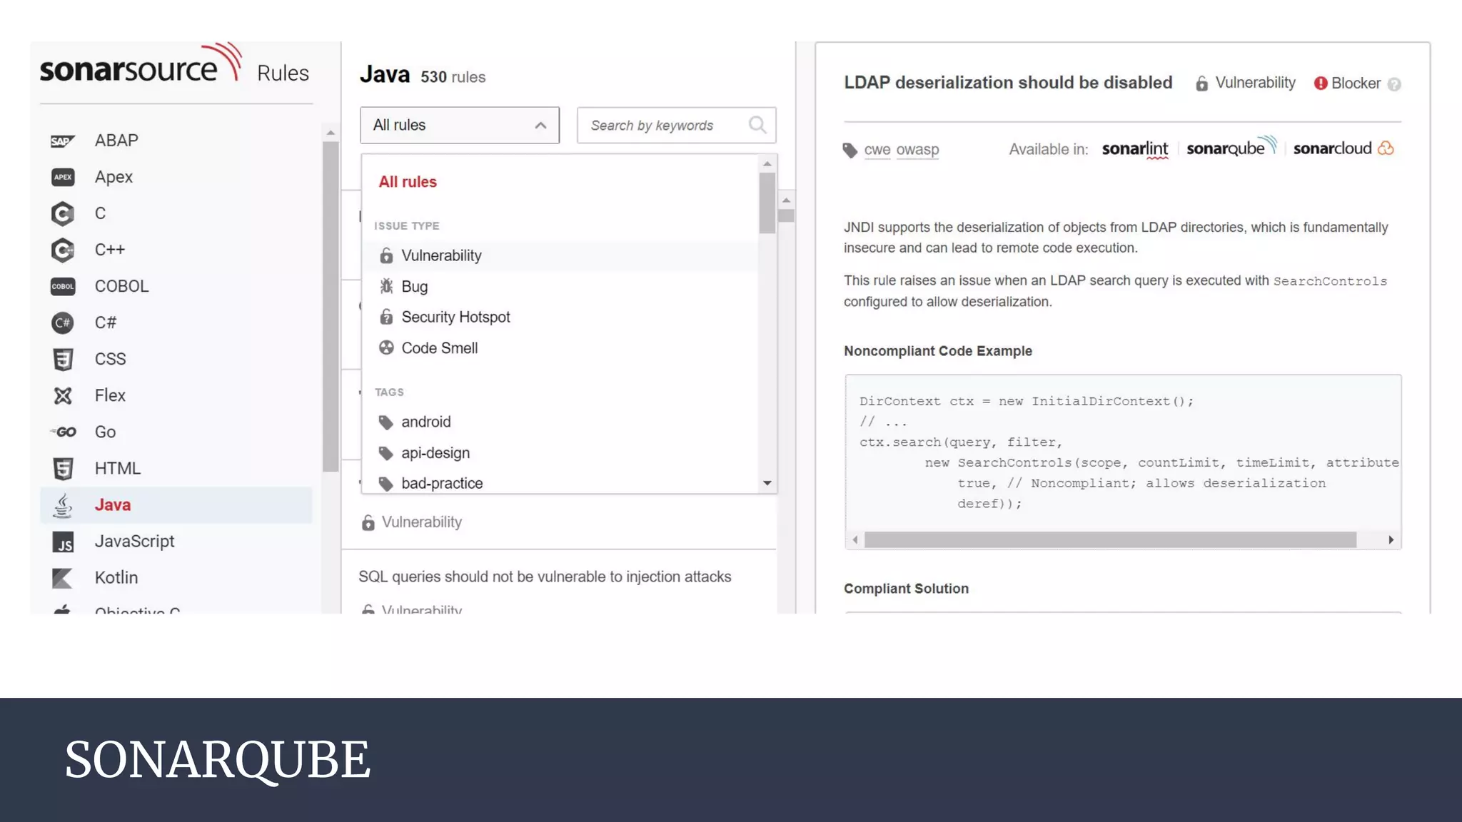Select the bad-practice tag filter
This screenshot has width=1462, height=822.
pyautogui.click(x=430, y=484)
